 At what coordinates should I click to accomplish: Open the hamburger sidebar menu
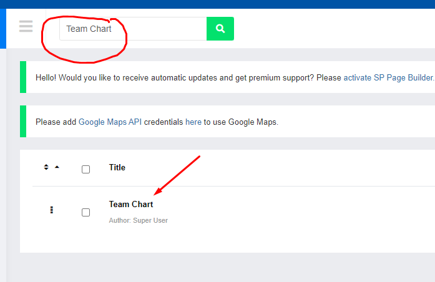[26, 26]
